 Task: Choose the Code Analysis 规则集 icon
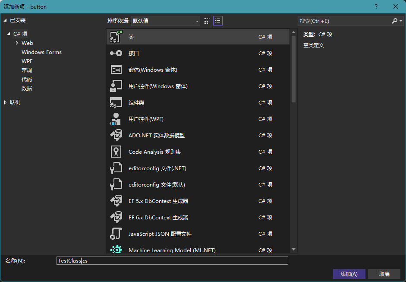[x=116, y=152]
